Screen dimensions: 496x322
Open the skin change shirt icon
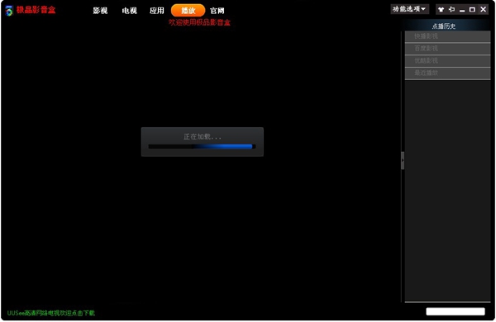[441, 9]
